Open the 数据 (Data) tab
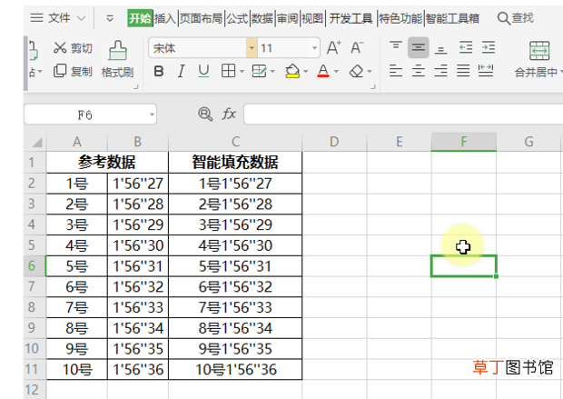This screenshot has width=563, height=399. pyautogui.click(x=262, y=18)
